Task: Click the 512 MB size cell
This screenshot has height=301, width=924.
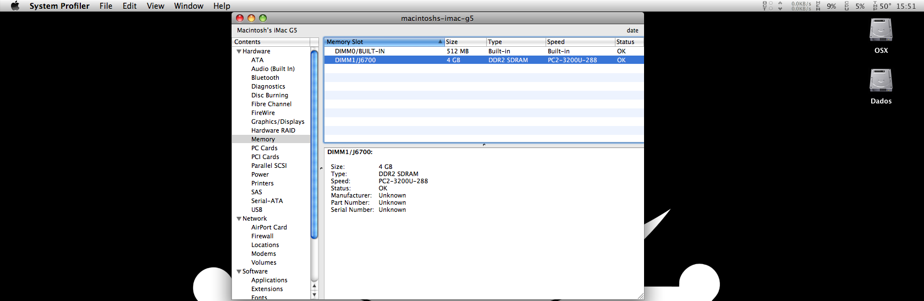Action: [458, 51]
